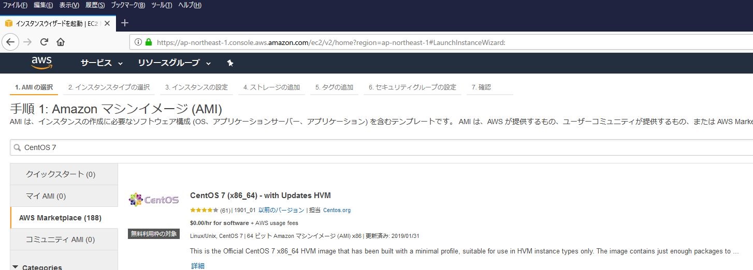Select step 3. インスタンスの設定 tab
753x270 pixels.
tap(196, 87)
